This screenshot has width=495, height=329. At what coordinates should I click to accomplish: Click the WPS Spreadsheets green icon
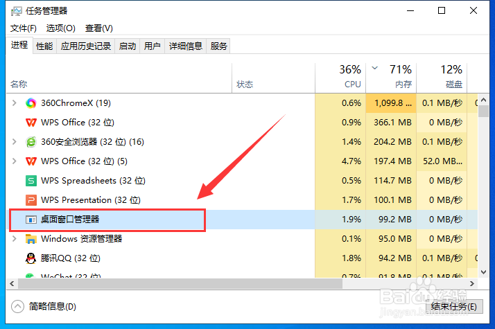(x=31, y=181)
